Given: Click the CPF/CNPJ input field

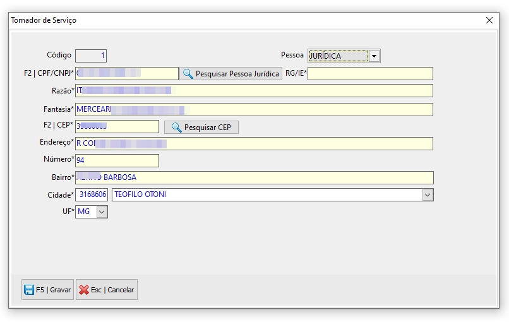Looking at the screenshot, I should [x=126, y=74].
